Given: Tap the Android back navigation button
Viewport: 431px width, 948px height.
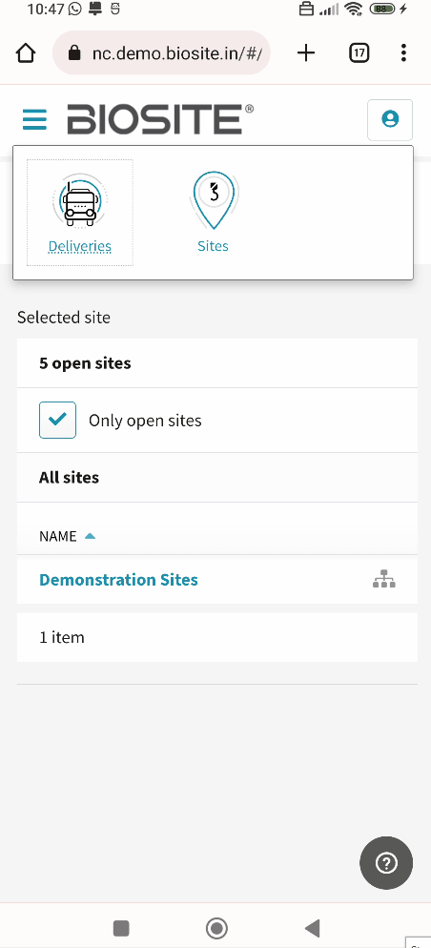Looking at the screenshot, I should coord(312,927).
